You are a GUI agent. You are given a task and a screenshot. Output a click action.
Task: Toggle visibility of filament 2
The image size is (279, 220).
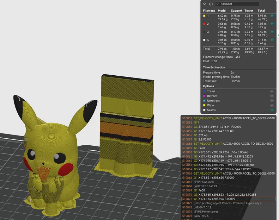(x=272, y=24)
